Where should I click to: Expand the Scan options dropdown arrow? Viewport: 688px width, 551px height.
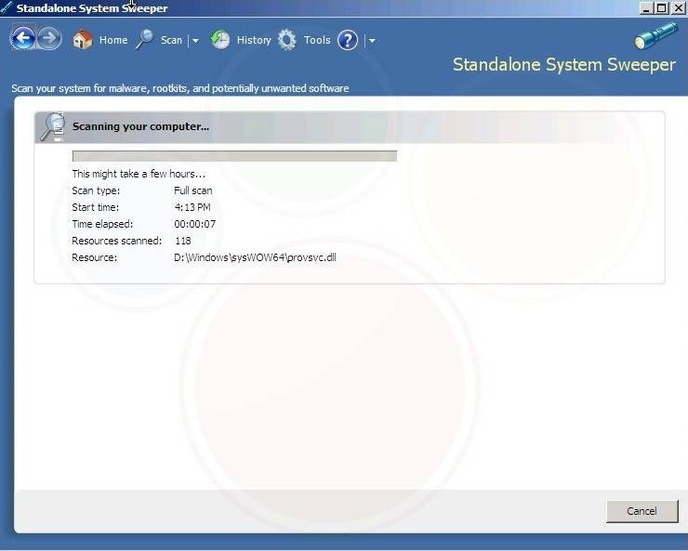tap(195, 41)
